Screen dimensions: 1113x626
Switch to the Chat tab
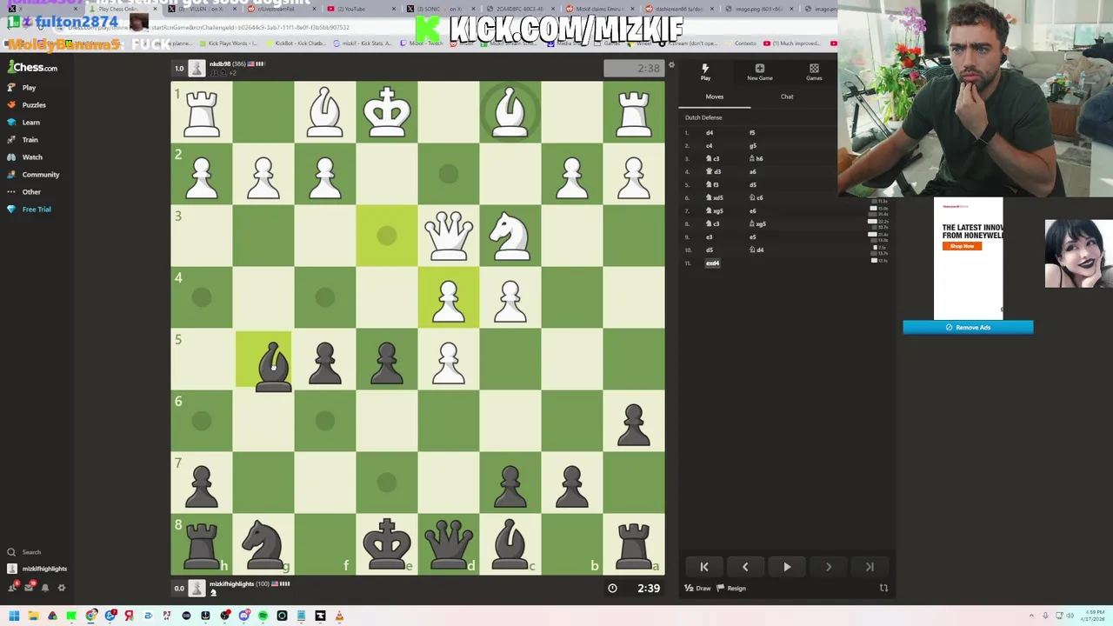[x=787, y=97]
